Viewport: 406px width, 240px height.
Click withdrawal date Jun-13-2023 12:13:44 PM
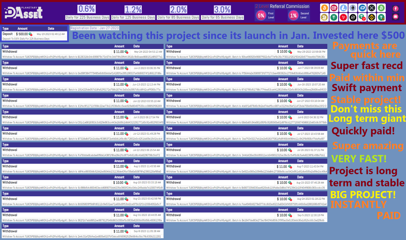pos(147,85)
